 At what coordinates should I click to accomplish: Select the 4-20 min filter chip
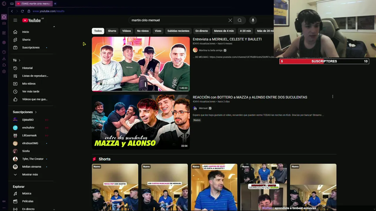click(245, 31)
